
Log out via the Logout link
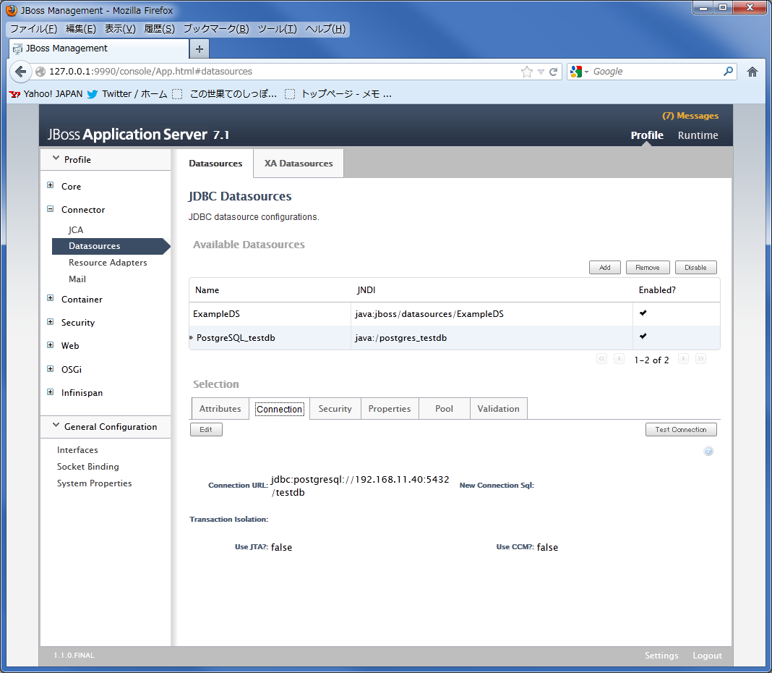[707, 655]
